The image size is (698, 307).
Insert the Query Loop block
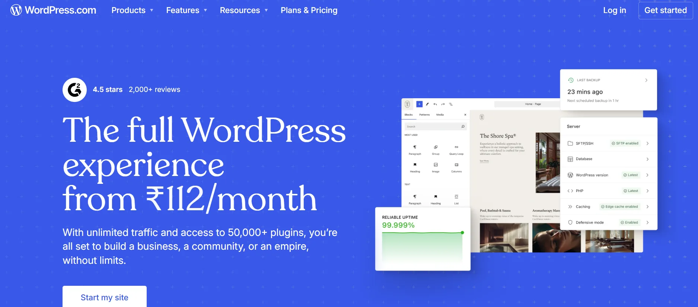(456, 150)
